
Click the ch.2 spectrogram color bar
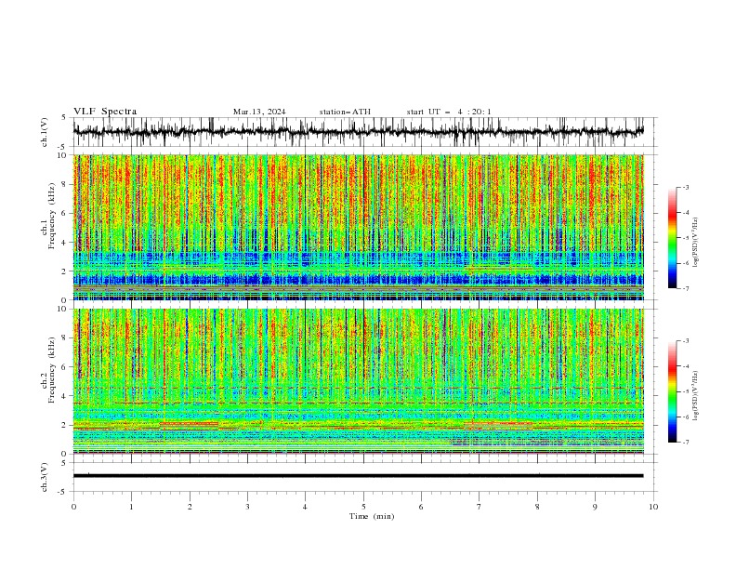pyautogui.click(x=673, y=391)
